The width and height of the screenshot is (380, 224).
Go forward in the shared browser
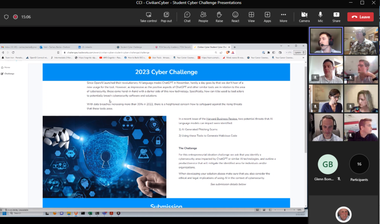pos(8,53)
